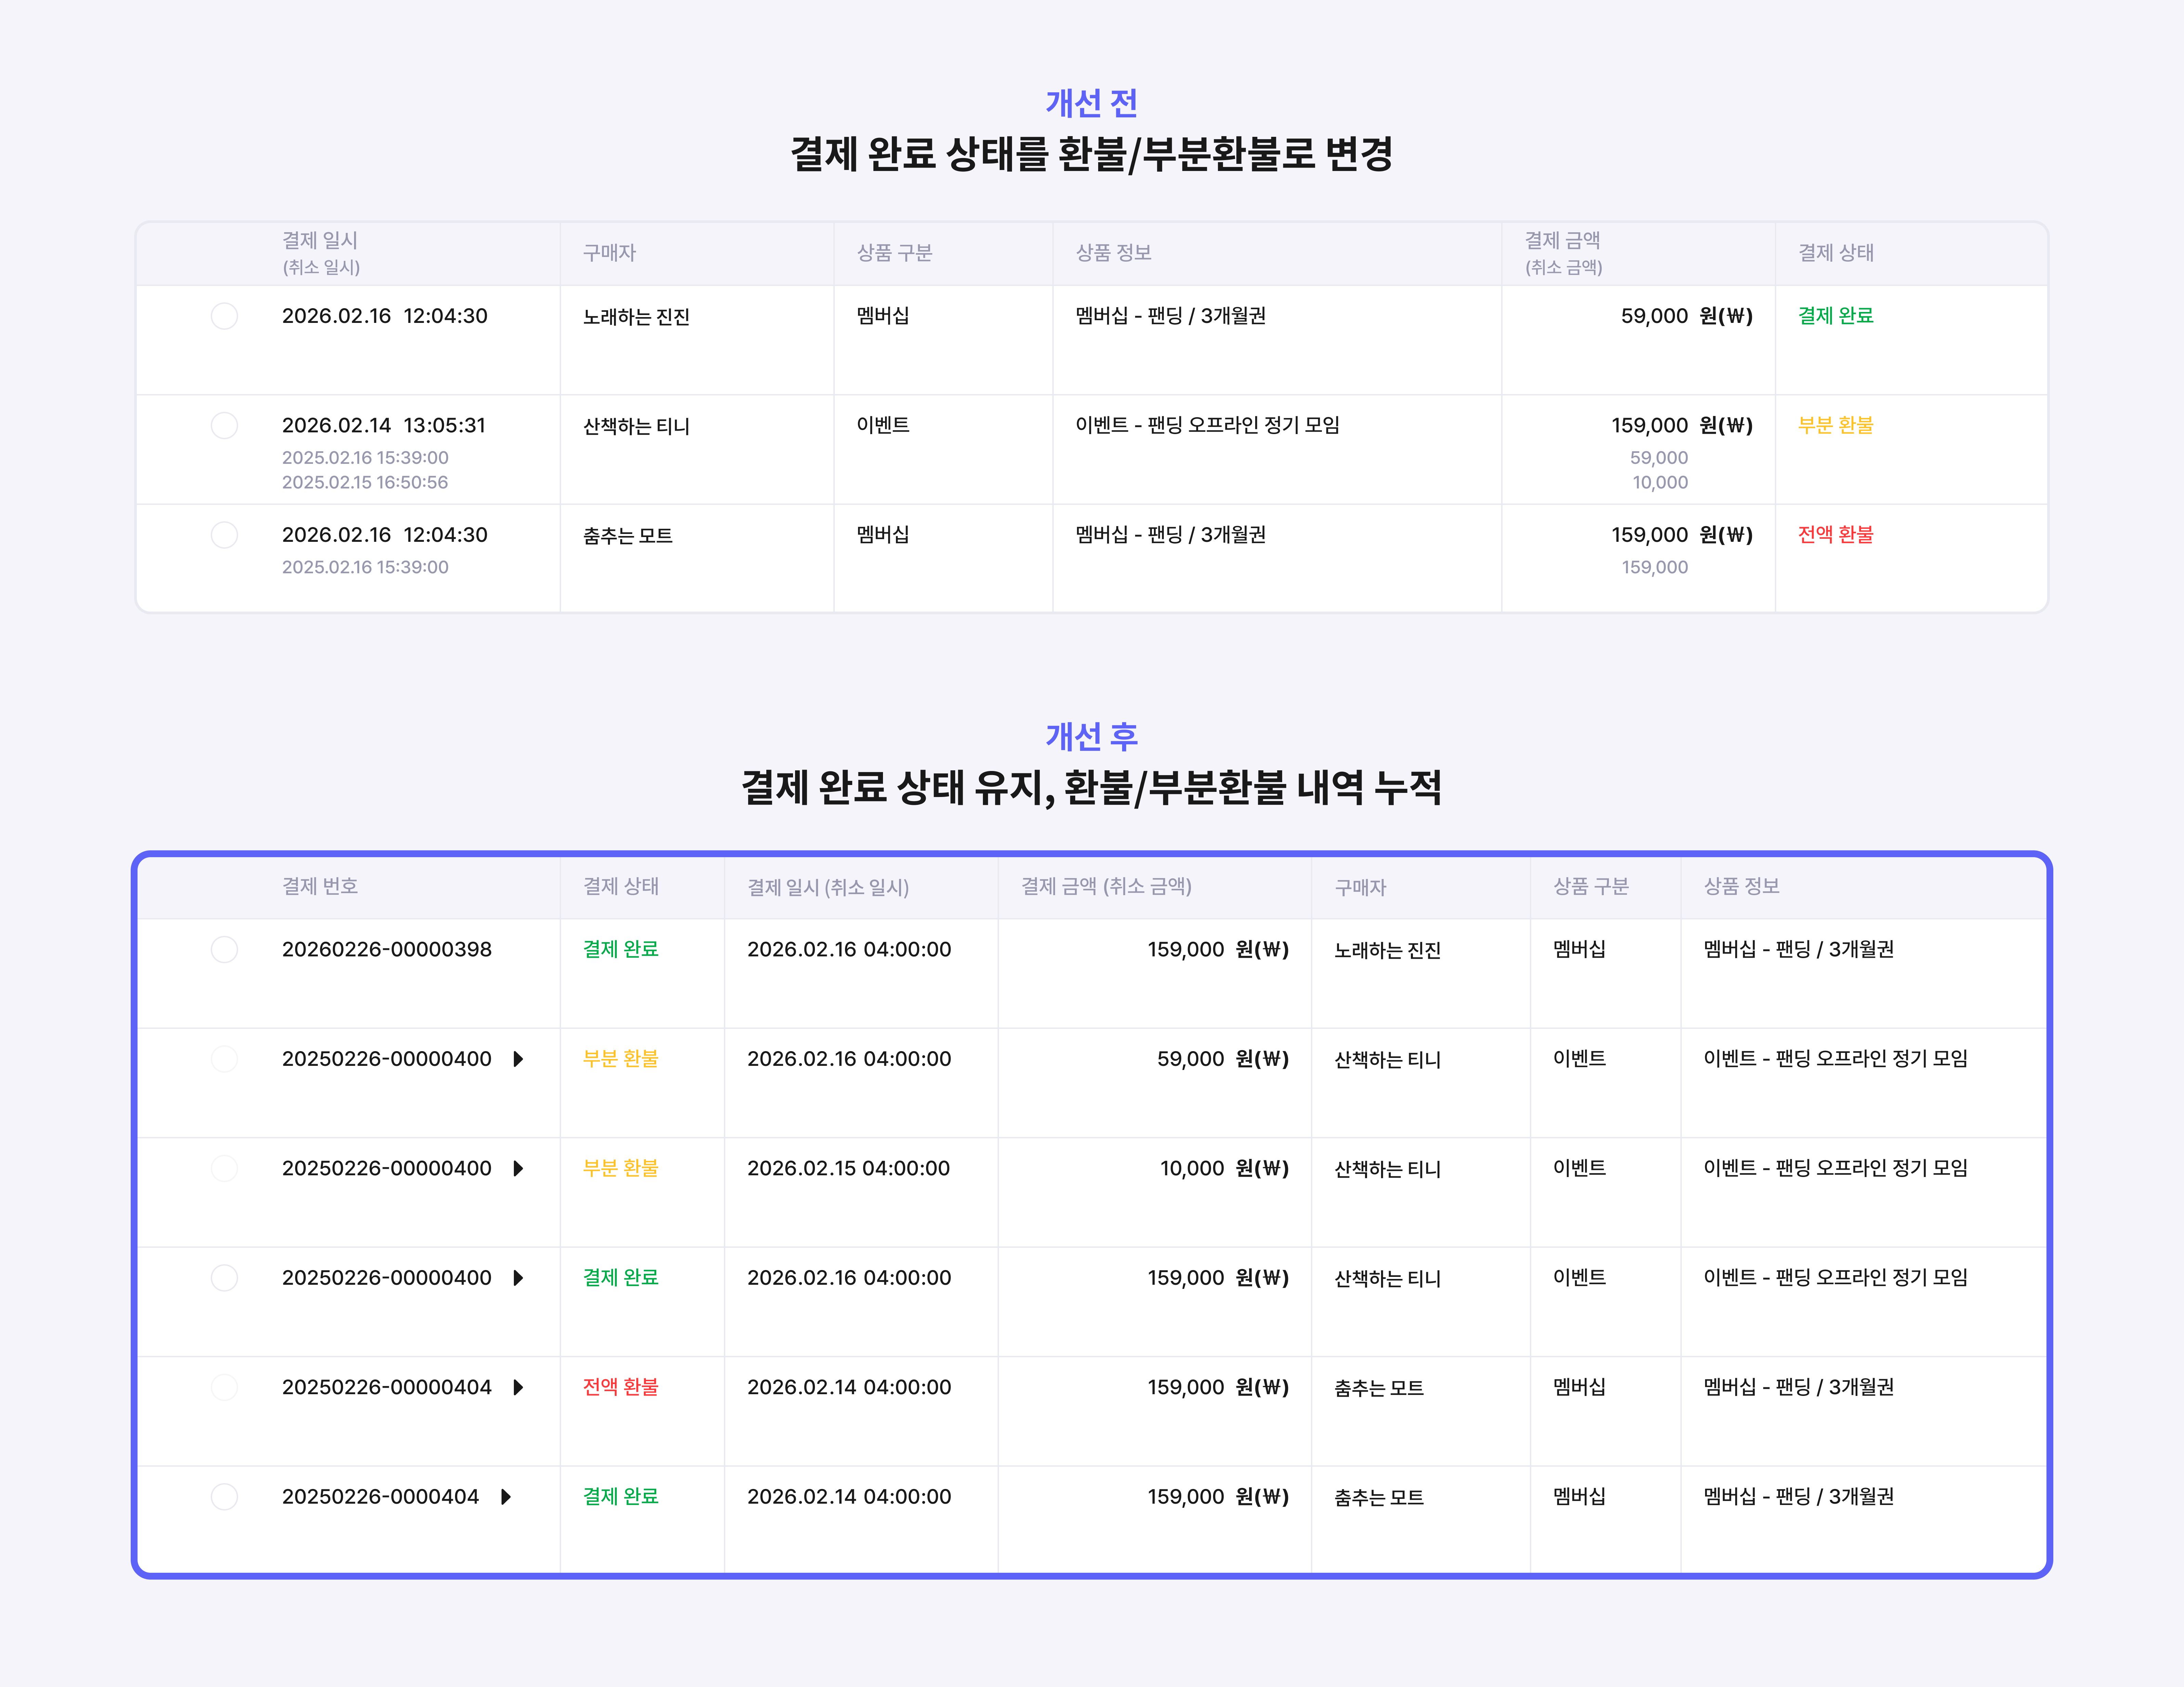Check the 노래하는 진진 row in the 개선 전 table
2184x1687 pixels.
(224, 316)
